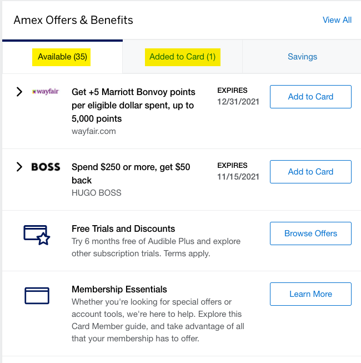Viewport: 361px width, 363px height.
Task: Expand the Wayfair offer details chevron
Action: click(x=19, y=92)
